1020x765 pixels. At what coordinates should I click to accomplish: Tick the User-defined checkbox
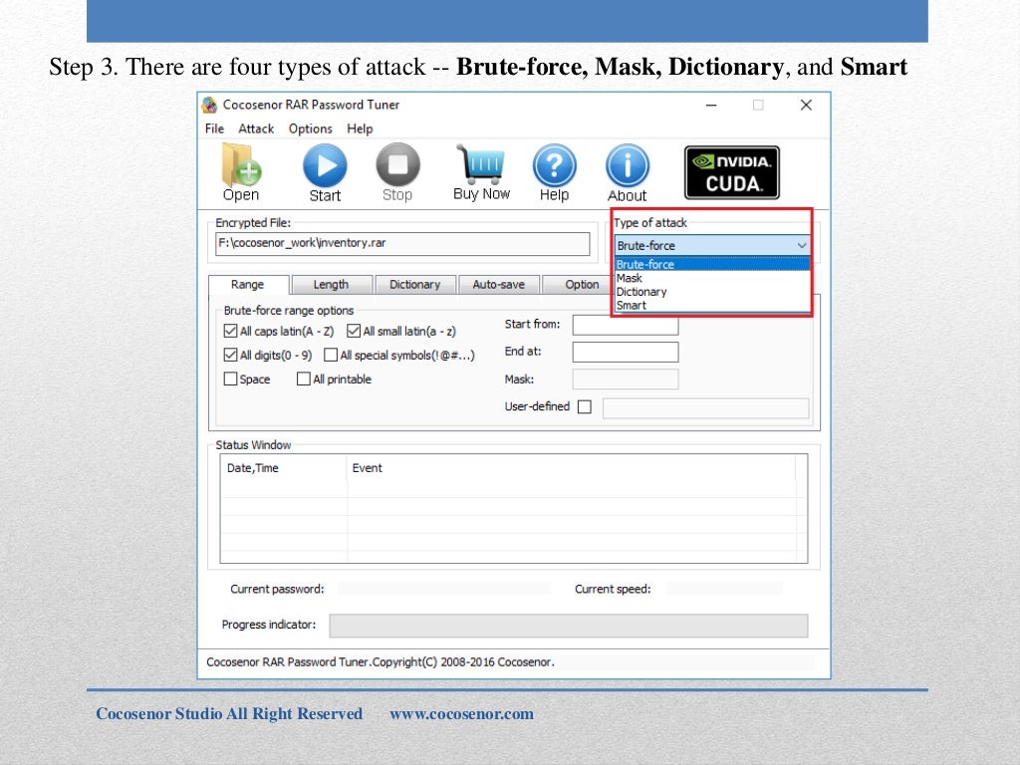tap(585, 406)
